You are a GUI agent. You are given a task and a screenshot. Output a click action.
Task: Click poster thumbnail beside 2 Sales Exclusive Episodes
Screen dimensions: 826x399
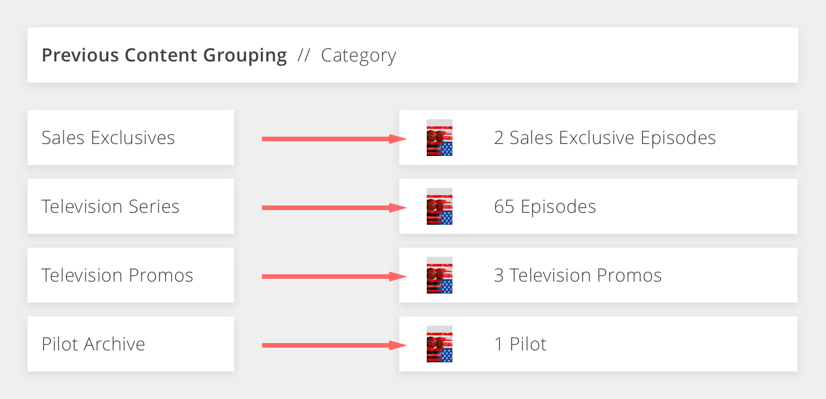click(x=439, y=138)
